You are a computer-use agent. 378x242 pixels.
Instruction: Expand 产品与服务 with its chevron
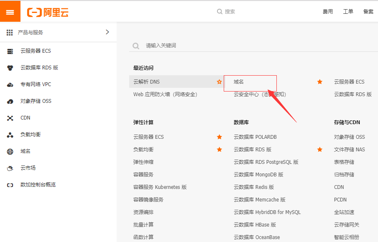tap(107, 32)
